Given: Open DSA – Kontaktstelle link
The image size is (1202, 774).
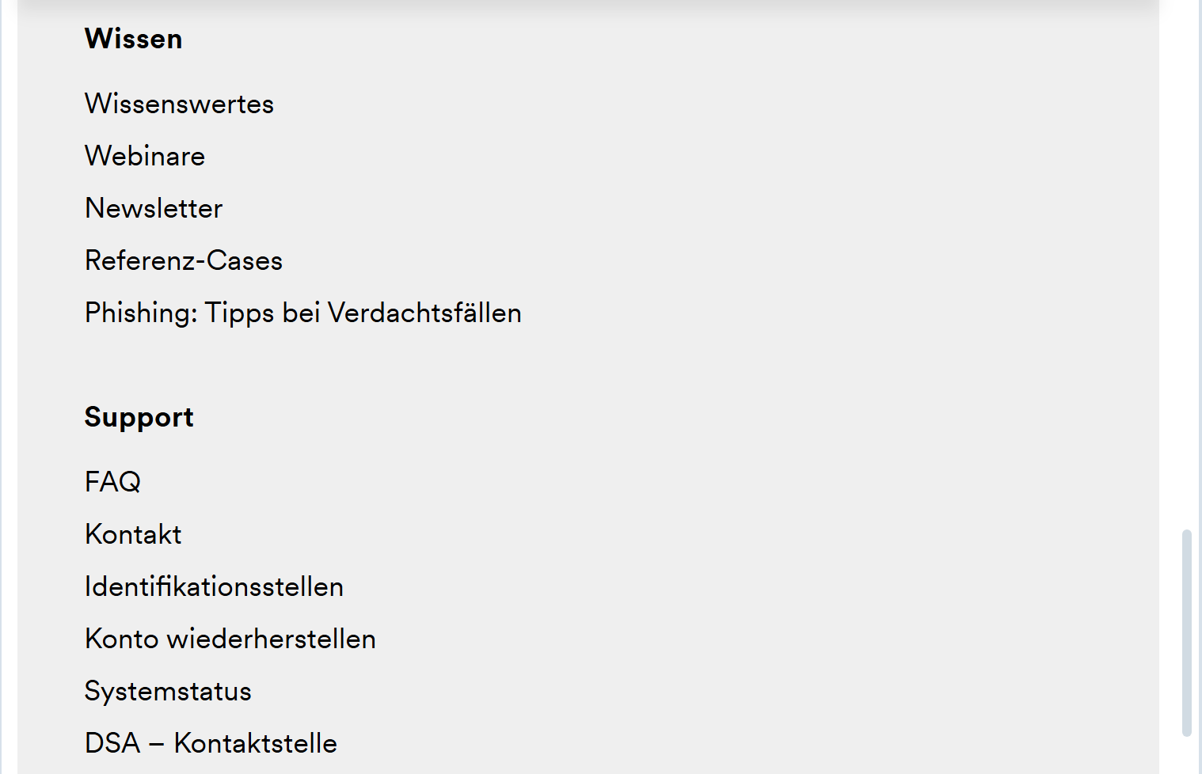Looking at the screenshot, I should pos(211,743).
